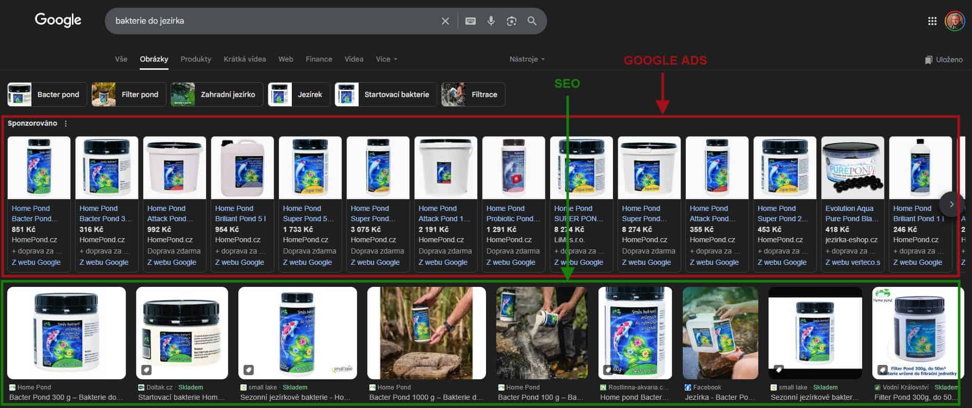Switch to the Videa tab

pos(353,59)
